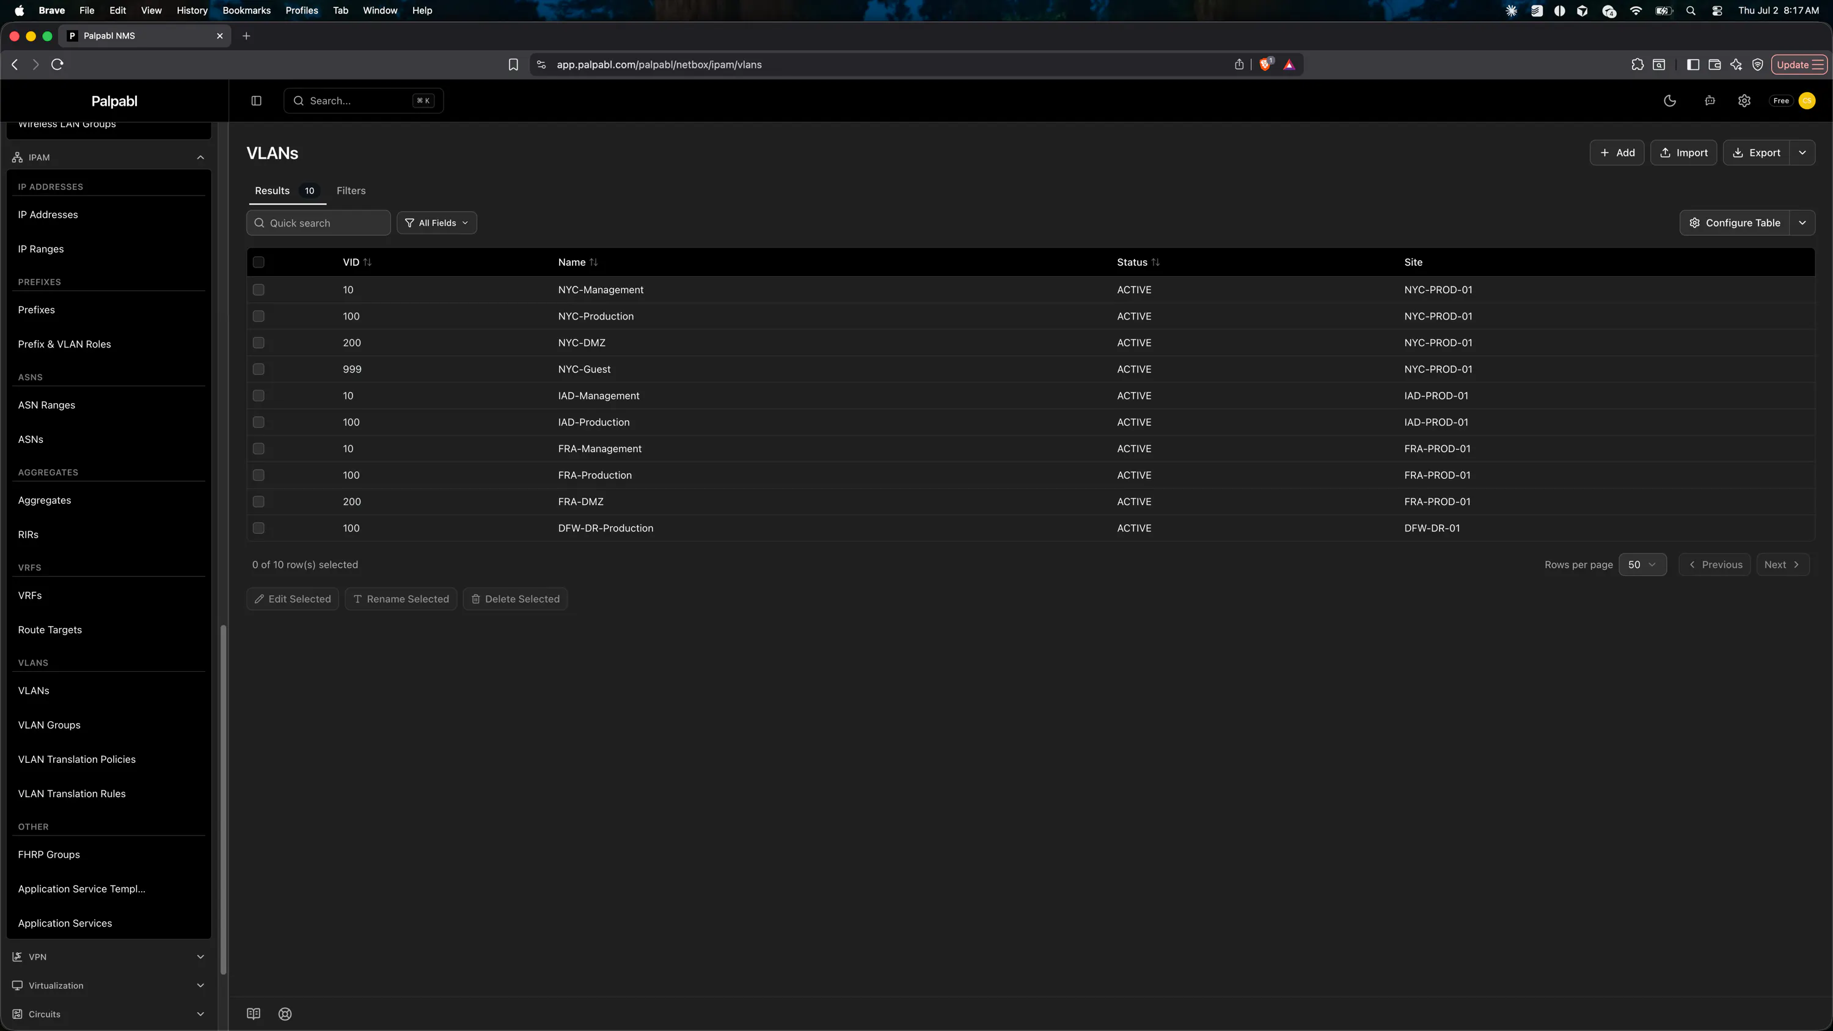1833x1031 pixels.
Task: Open the browser extensions puzzle icon
Action: 1637,65
